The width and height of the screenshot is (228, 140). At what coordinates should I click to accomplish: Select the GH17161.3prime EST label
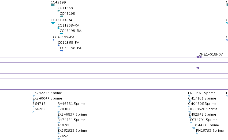[202, 98]
